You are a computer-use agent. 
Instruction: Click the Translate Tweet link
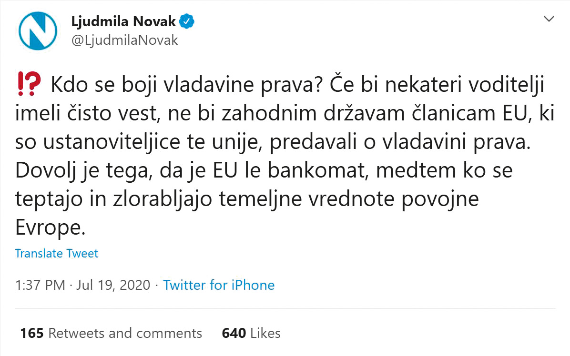click(x=56, y=254)
